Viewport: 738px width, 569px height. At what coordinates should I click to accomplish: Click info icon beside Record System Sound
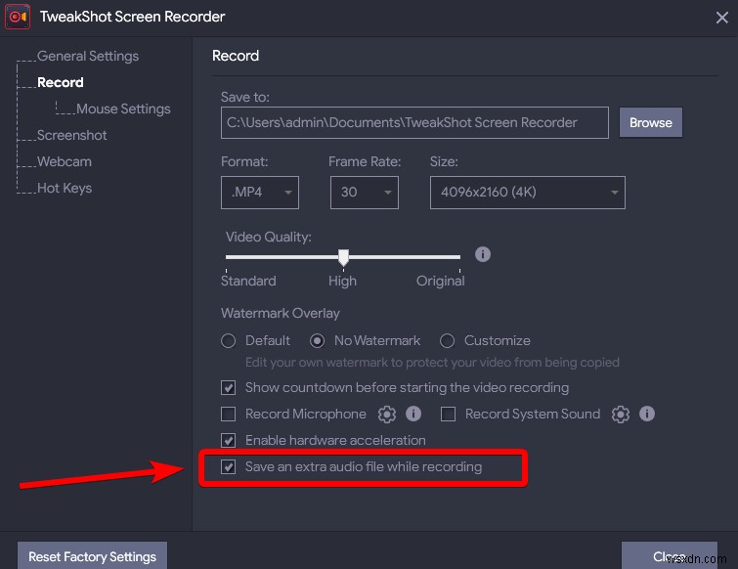pyautogui.click(x=646, y=415)
